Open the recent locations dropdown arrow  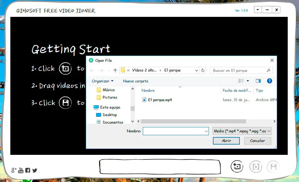109,71
